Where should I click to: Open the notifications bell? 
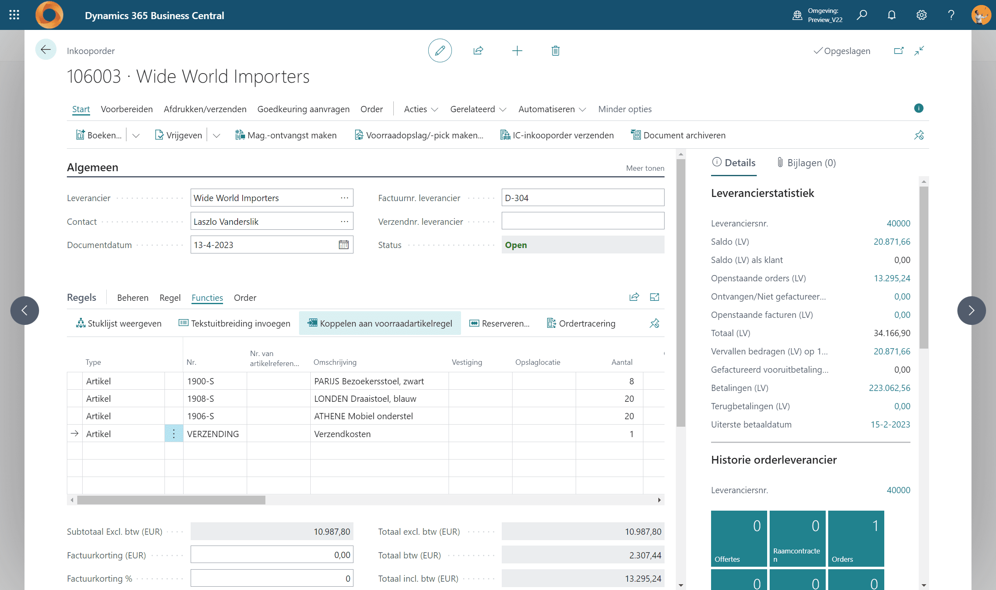tap(892, 15)
